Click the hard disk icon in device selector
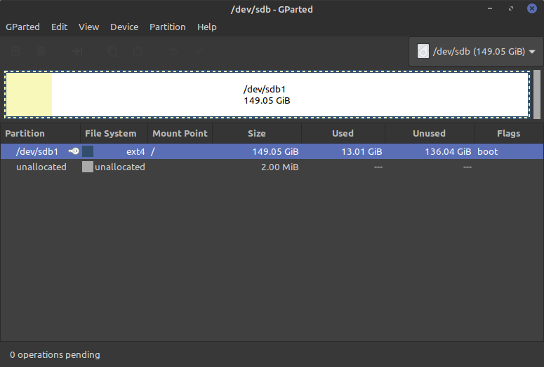This screenshot has height=367, width=544. click(x=423, y=52)
